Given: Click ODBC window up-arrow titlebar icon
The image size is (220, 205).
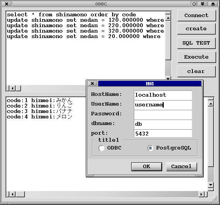Looking at the screenshot, I should (213, 4).
